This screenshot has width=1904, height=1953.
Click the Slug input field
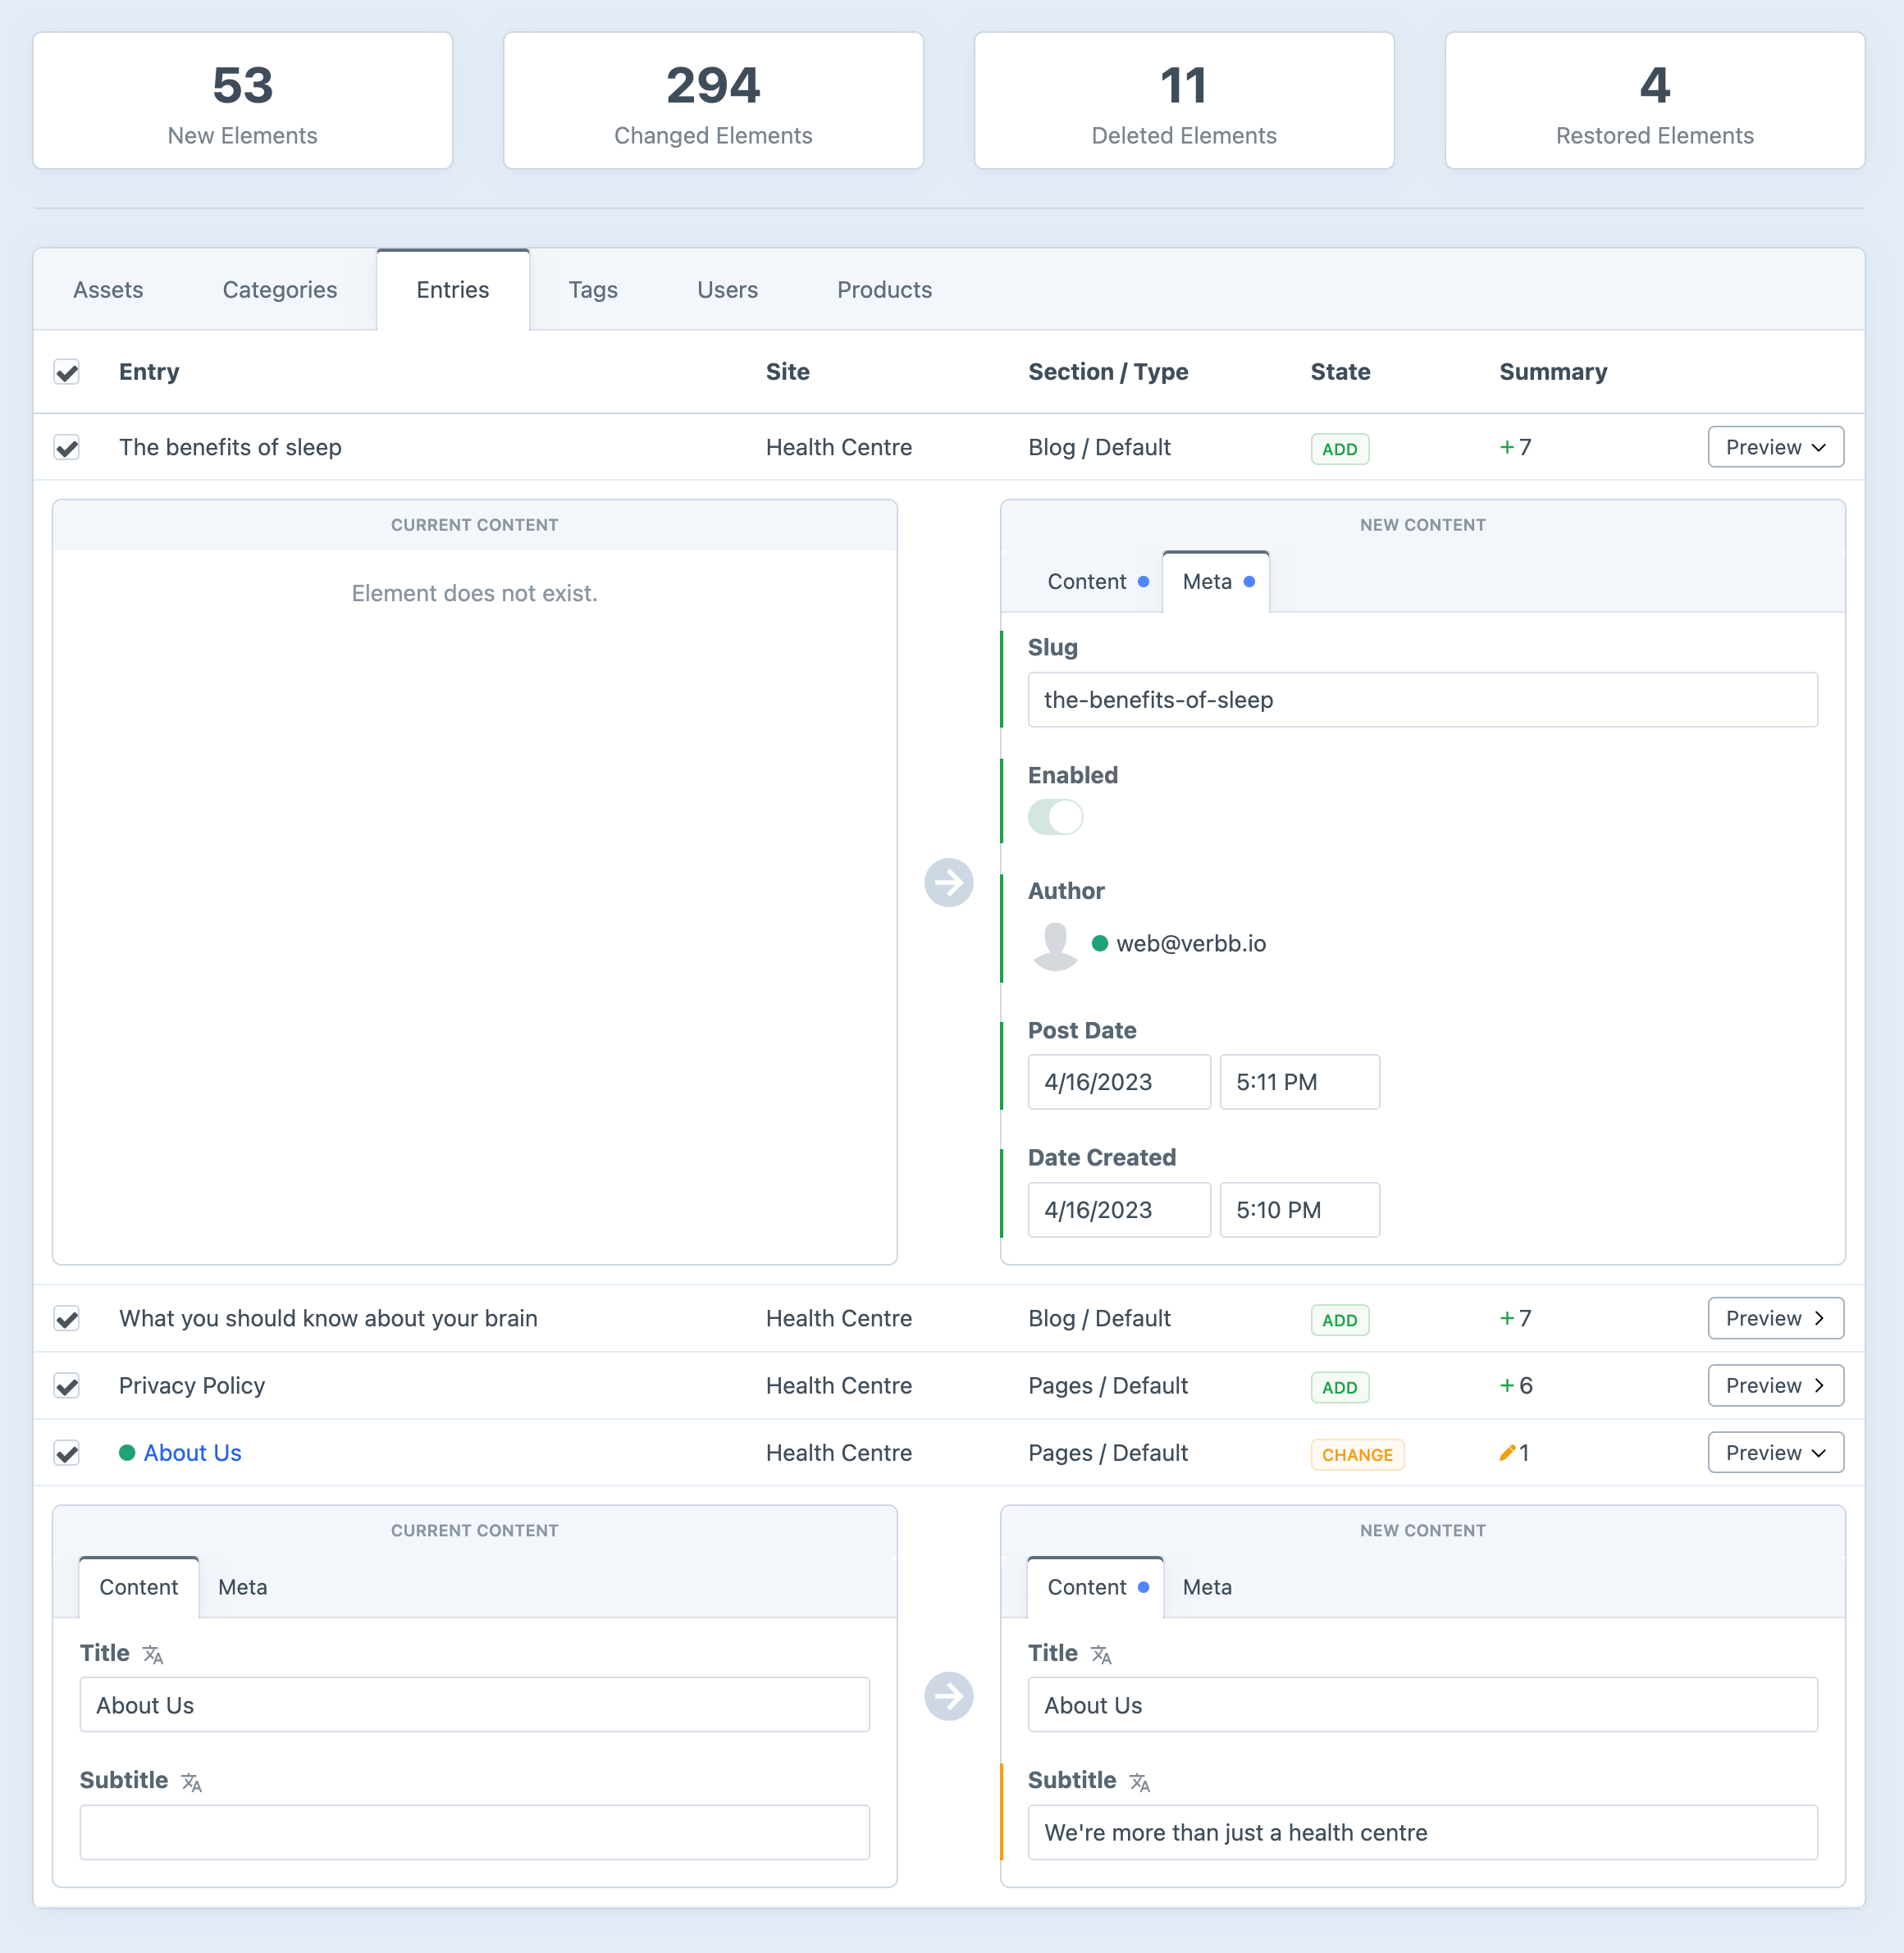[1422, 700]
